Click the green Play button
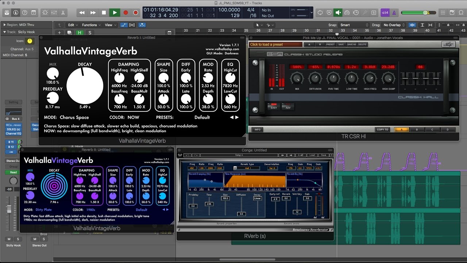This screenshot has height=263, width=467. point(115,12)
